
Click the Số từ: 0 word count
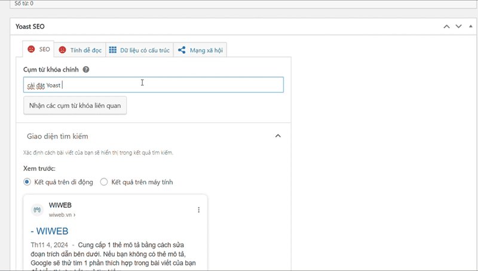[x=24, y=4]
